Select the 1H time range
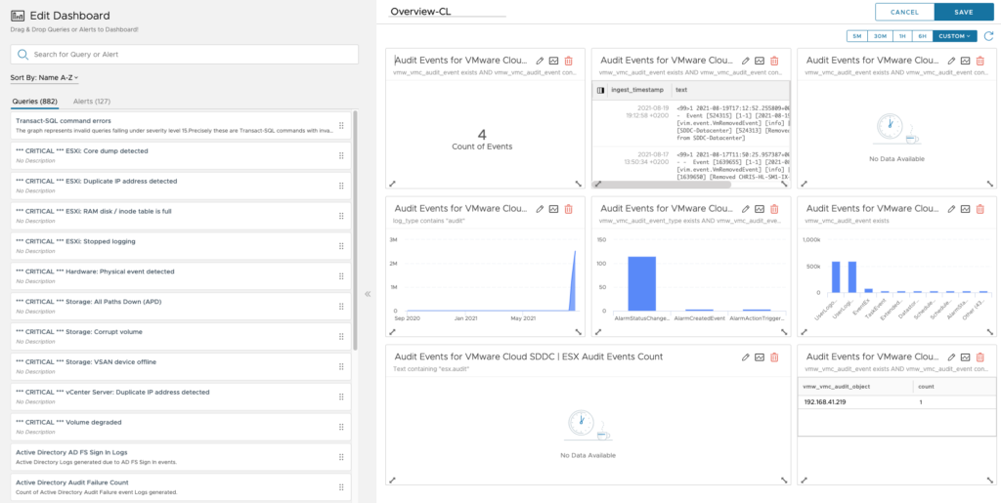 click(902, 36)
